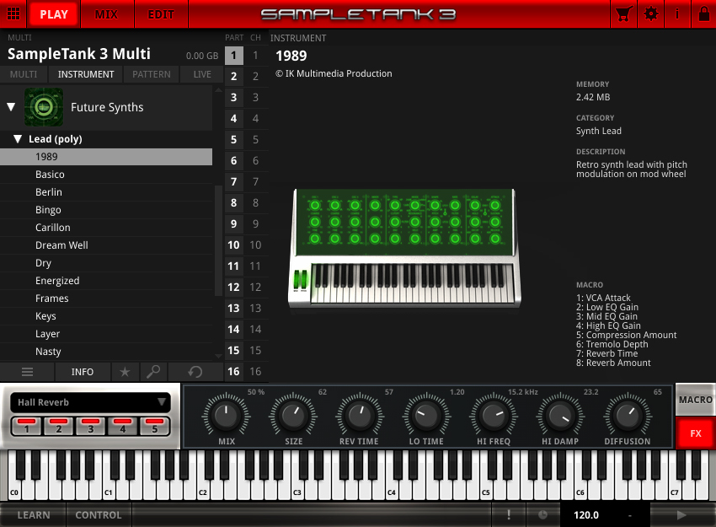Click the synthesizer instrument image

(404, 247)
